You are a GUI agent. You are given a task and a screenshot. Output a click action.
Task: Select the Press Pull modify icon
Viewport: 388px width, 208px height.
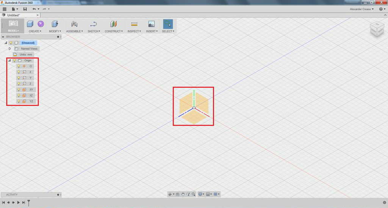pyautogui.click(x=55, y=24)
